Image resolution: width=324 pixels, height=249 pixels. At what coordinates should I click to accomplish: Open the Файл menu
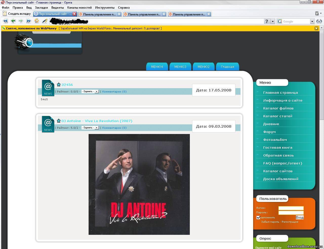pyautogui.click(x=5, y=8)
